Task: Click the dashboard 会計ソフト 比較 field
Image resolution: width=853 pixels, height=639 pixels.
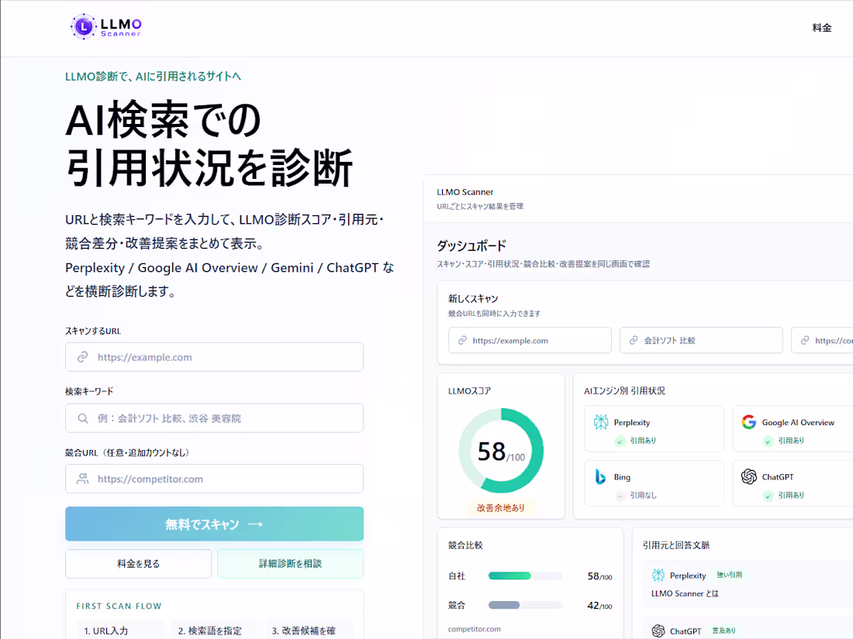Action: tap(701, 340)
